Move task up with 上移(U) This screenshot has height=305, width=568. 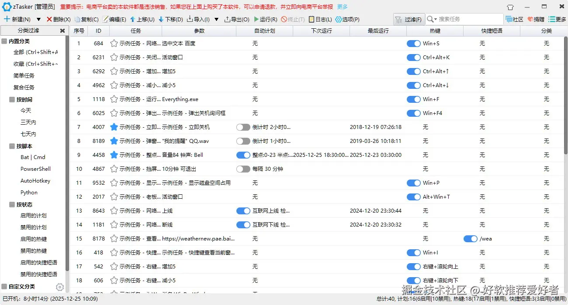(142, 19)
